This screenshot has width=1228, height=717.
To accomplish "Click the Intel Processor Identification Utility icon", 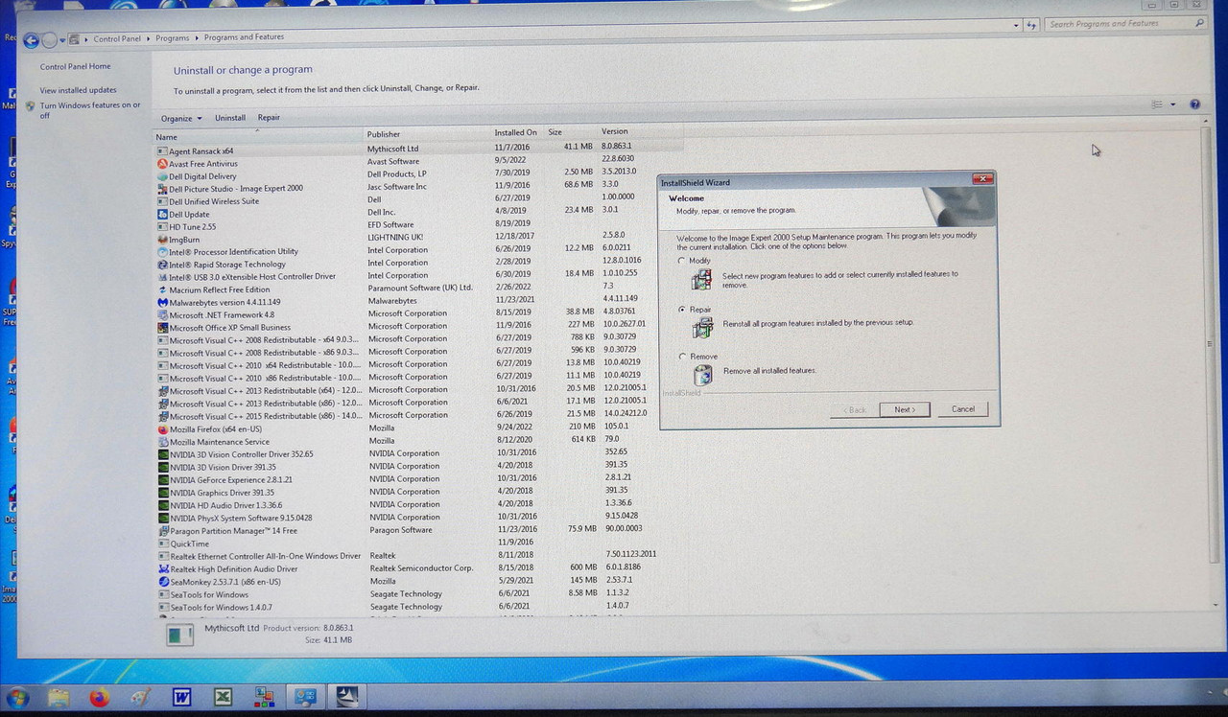I will [162, 252].
